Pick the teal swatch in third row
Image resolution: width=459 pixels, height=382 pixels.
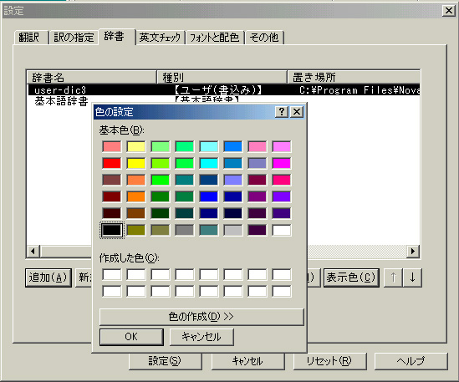[x=185, y=180]
